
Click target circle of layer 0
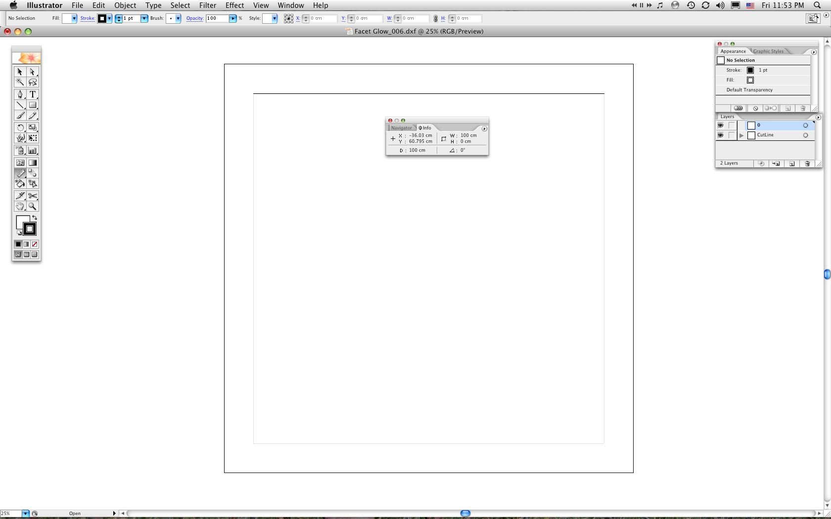(805, 126)
